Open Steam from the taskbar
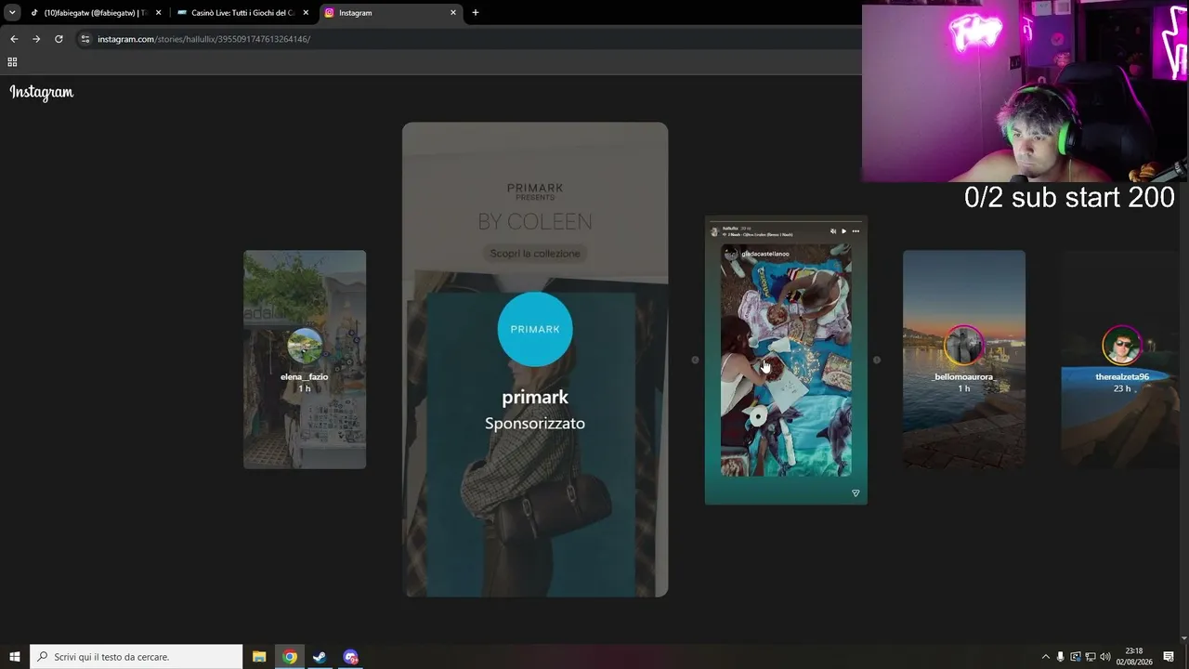This screenshot has height=669, width=1189. click(x=320, y=657)
